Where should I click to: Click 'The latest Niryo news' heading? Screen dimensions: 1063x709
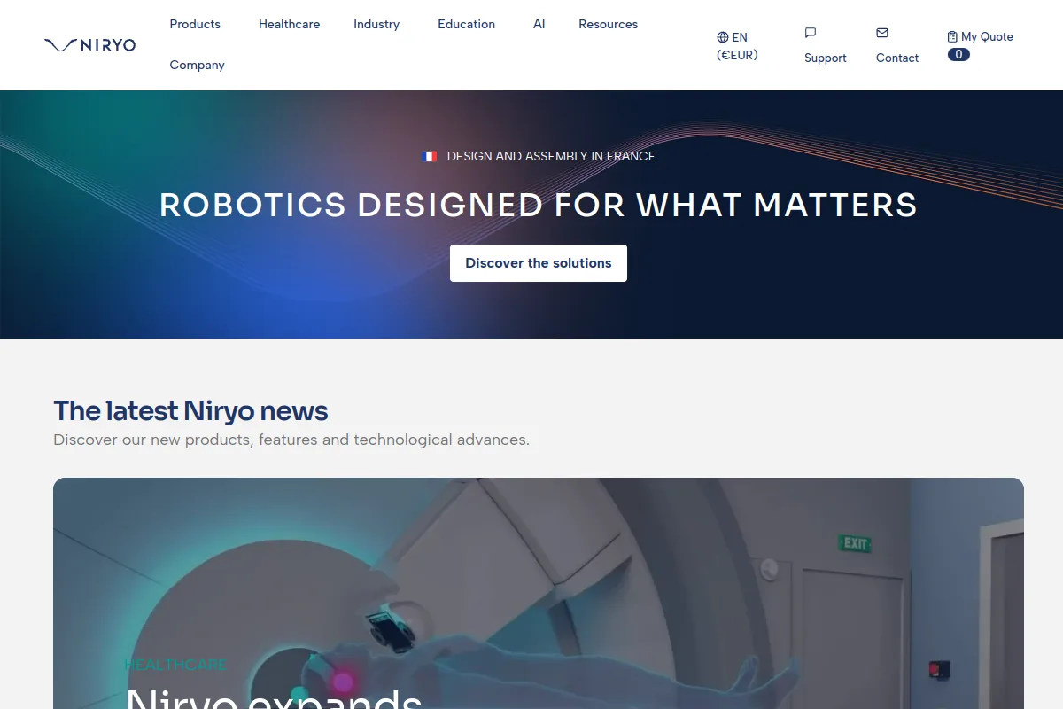pyautogui.click(x=190, y=411)
